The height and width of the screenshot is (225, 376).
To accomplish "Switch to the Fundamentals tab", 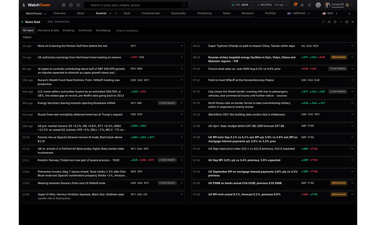I will 151,13.
